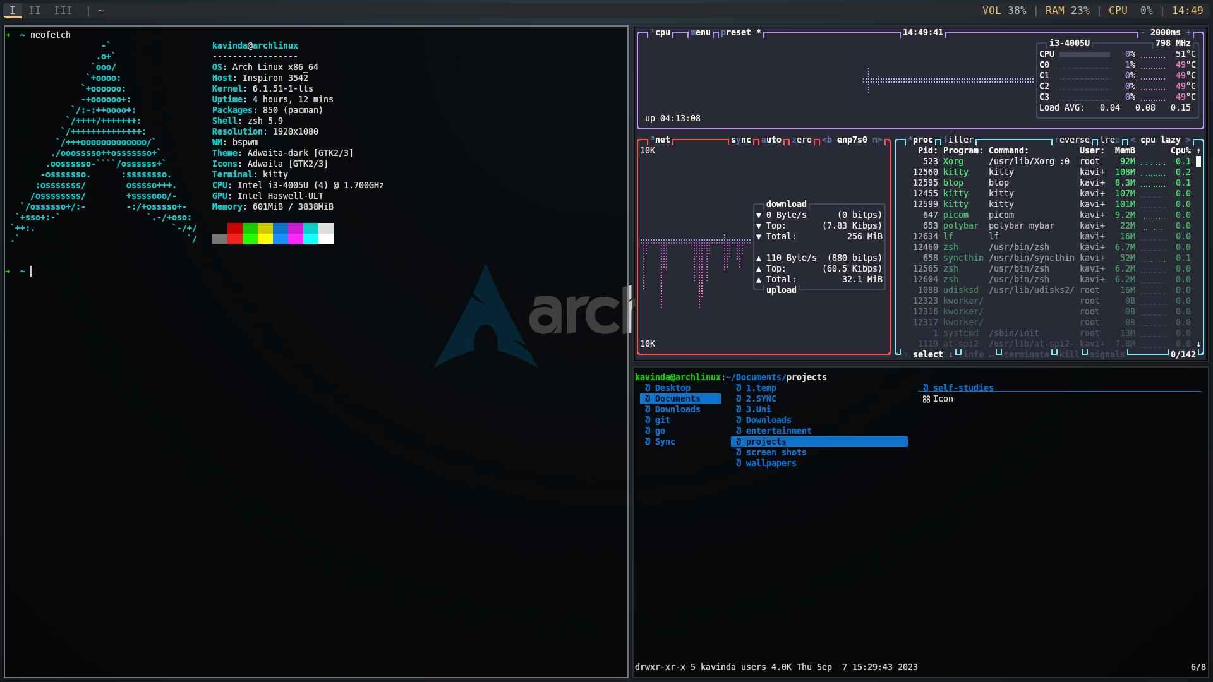Toggle sync in the net box
This screenshot has height=682, width=1213.
[x=741, y=140]
